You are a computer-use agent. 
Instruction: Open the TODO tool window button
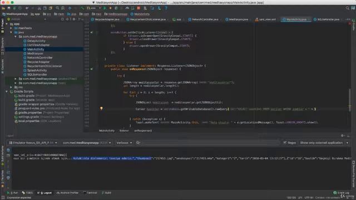coord(27,193)
